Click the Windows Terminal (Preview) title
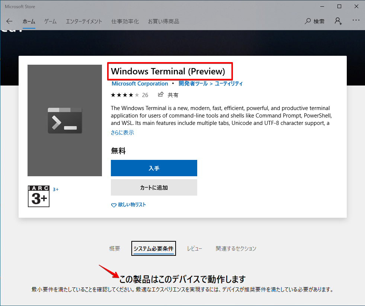The height and width of the screenshot is (306, 365). 168,71
